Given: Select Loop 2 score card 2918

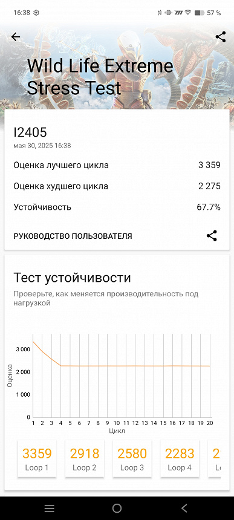Looking at the screenshot, I should pos(85,459).
